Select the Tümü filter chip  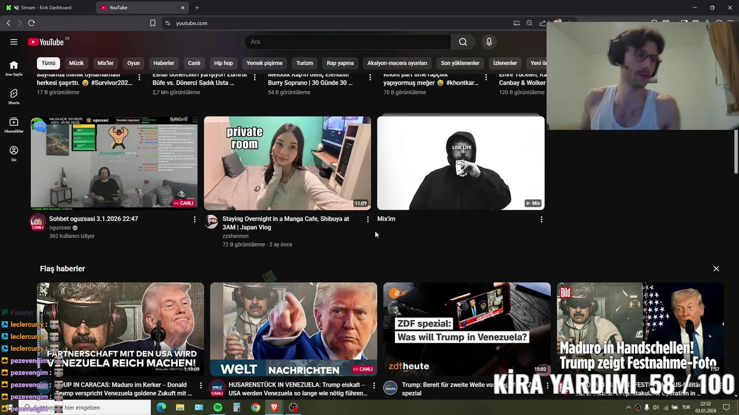(48, 63)
